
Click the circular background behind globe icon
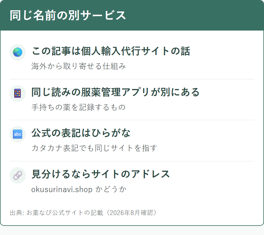(x=18, y=52)
